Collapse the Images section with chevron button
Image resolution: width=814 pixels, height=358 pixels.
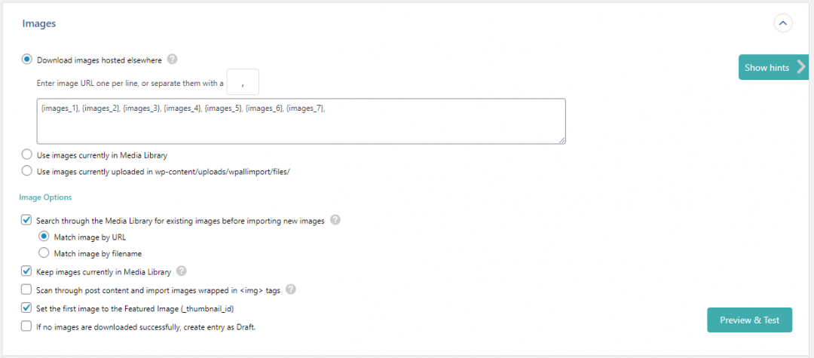point(783,23)
